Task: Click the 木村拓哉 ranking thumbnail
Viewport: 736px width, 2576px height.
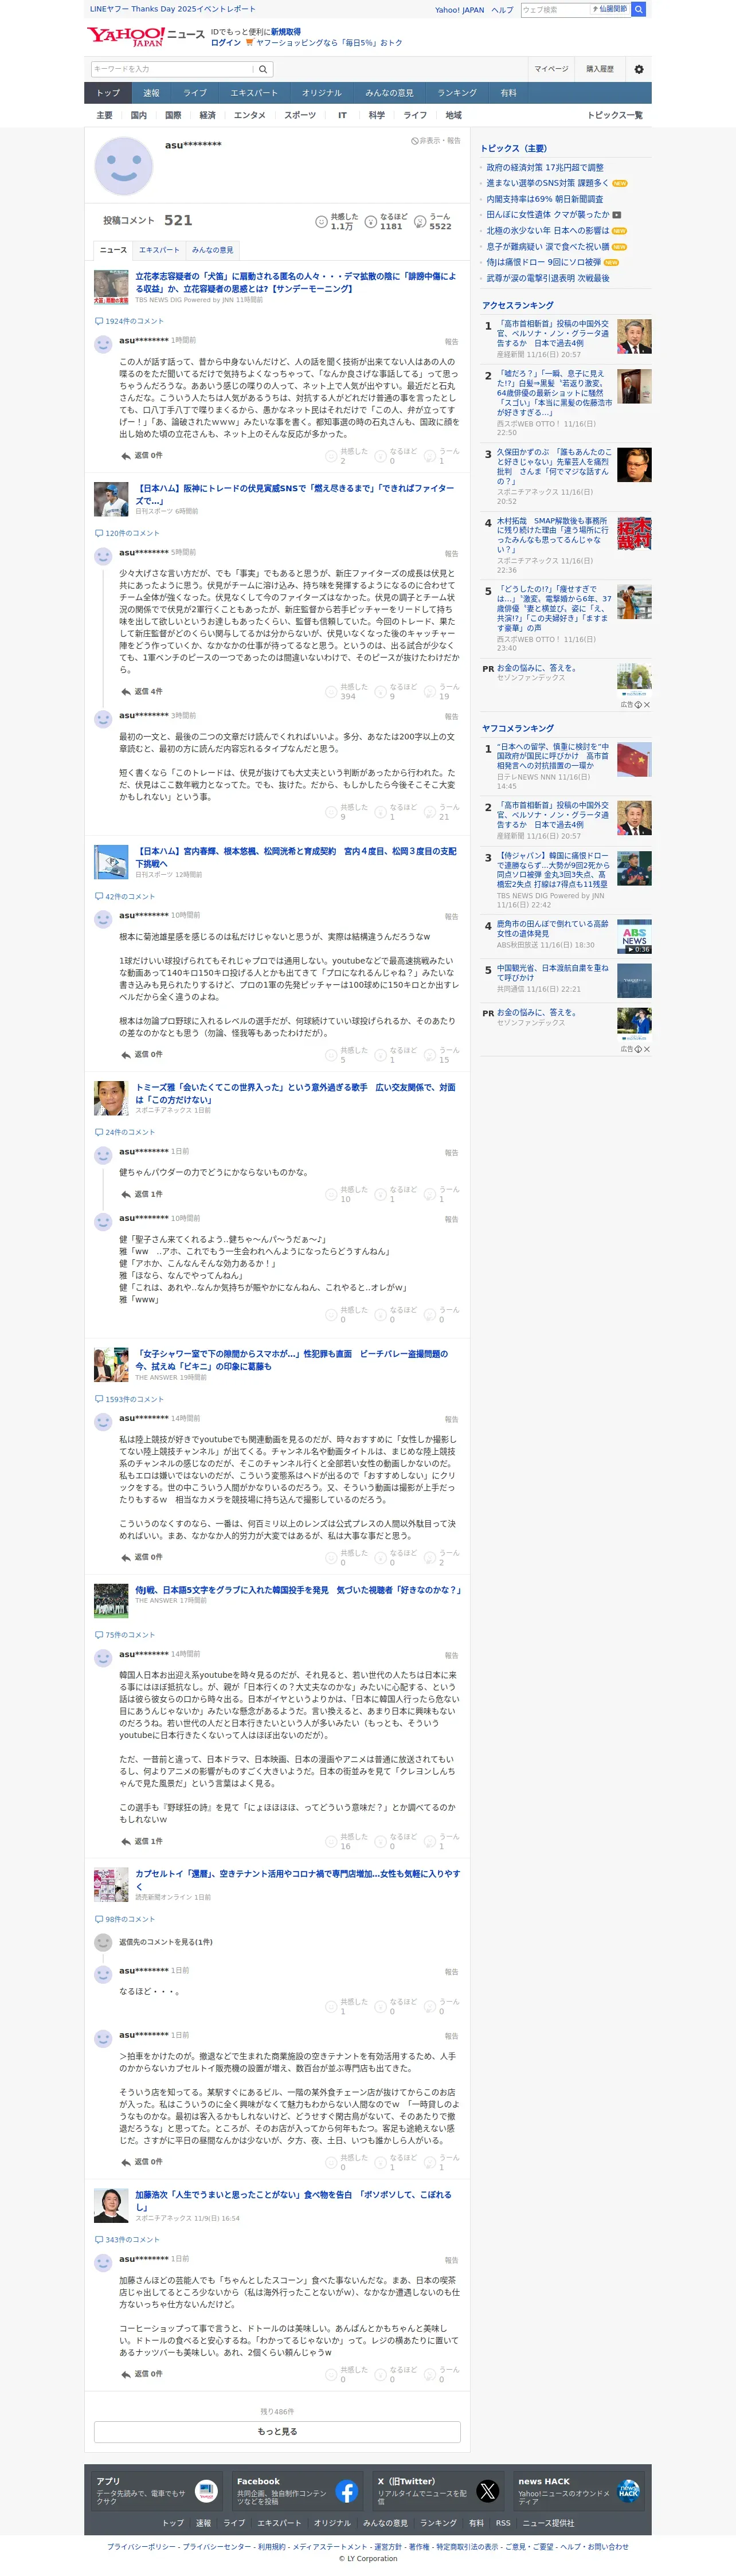Action: (634, 534)
